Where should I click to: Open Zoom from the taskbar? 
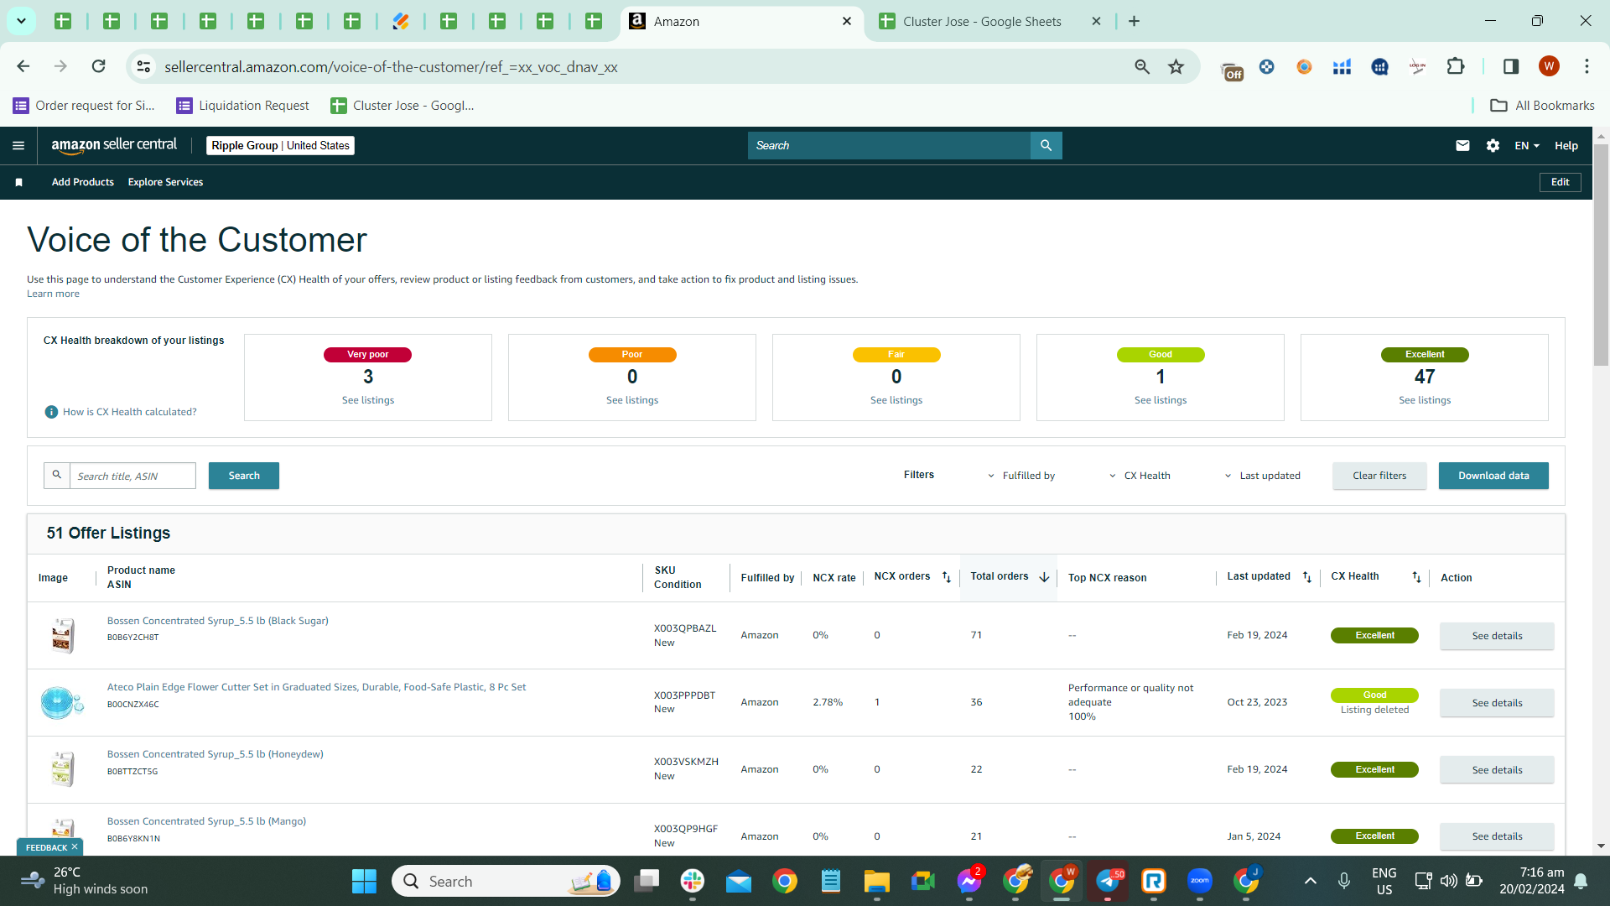coord(1200,881)
